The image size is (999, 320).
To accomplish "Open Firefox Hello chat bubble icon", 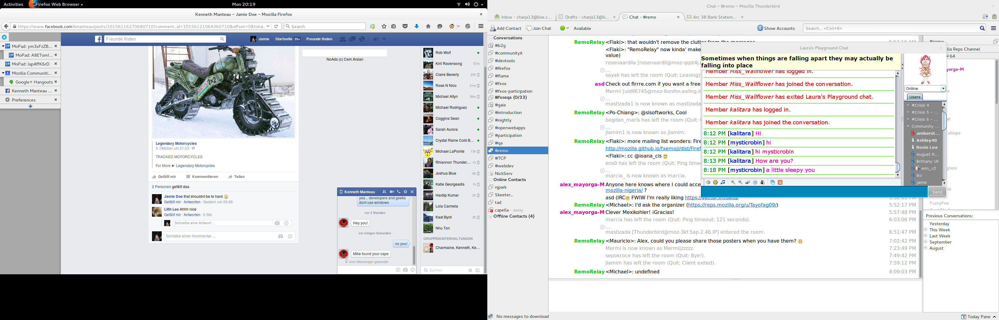I will pos(440,27).
